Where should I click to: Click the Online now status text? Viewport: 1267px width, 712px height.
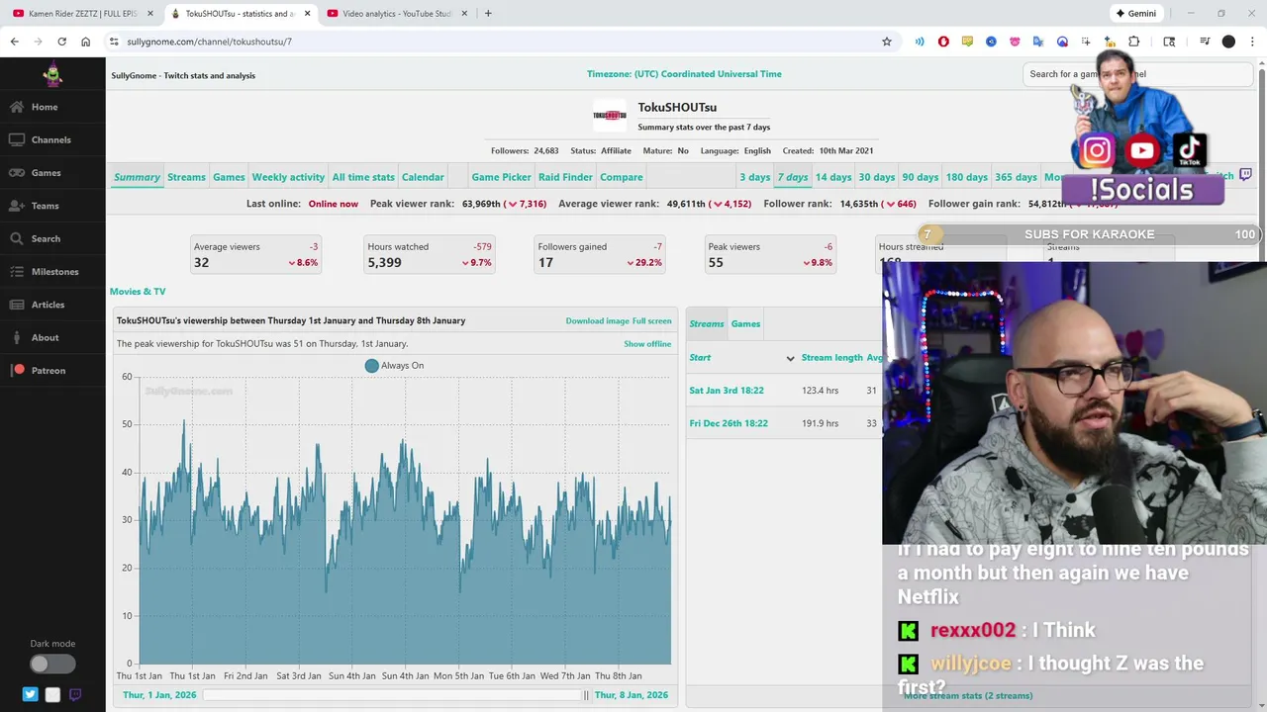point(333,204)
